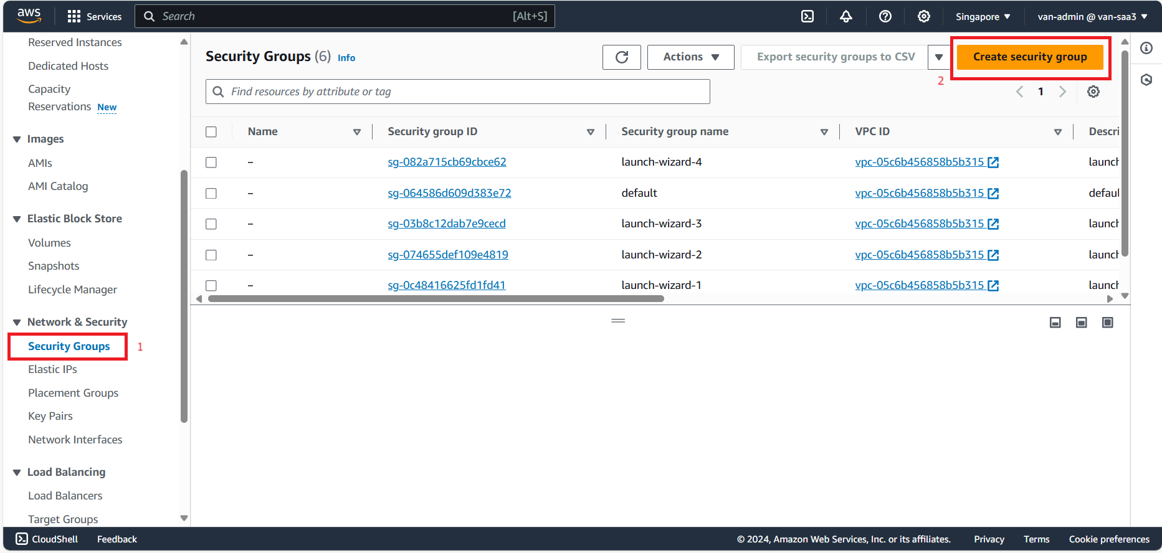Sort by the Name column arrow
The width and height of the screenshot is (1162, 553).
tap(357, 132)
